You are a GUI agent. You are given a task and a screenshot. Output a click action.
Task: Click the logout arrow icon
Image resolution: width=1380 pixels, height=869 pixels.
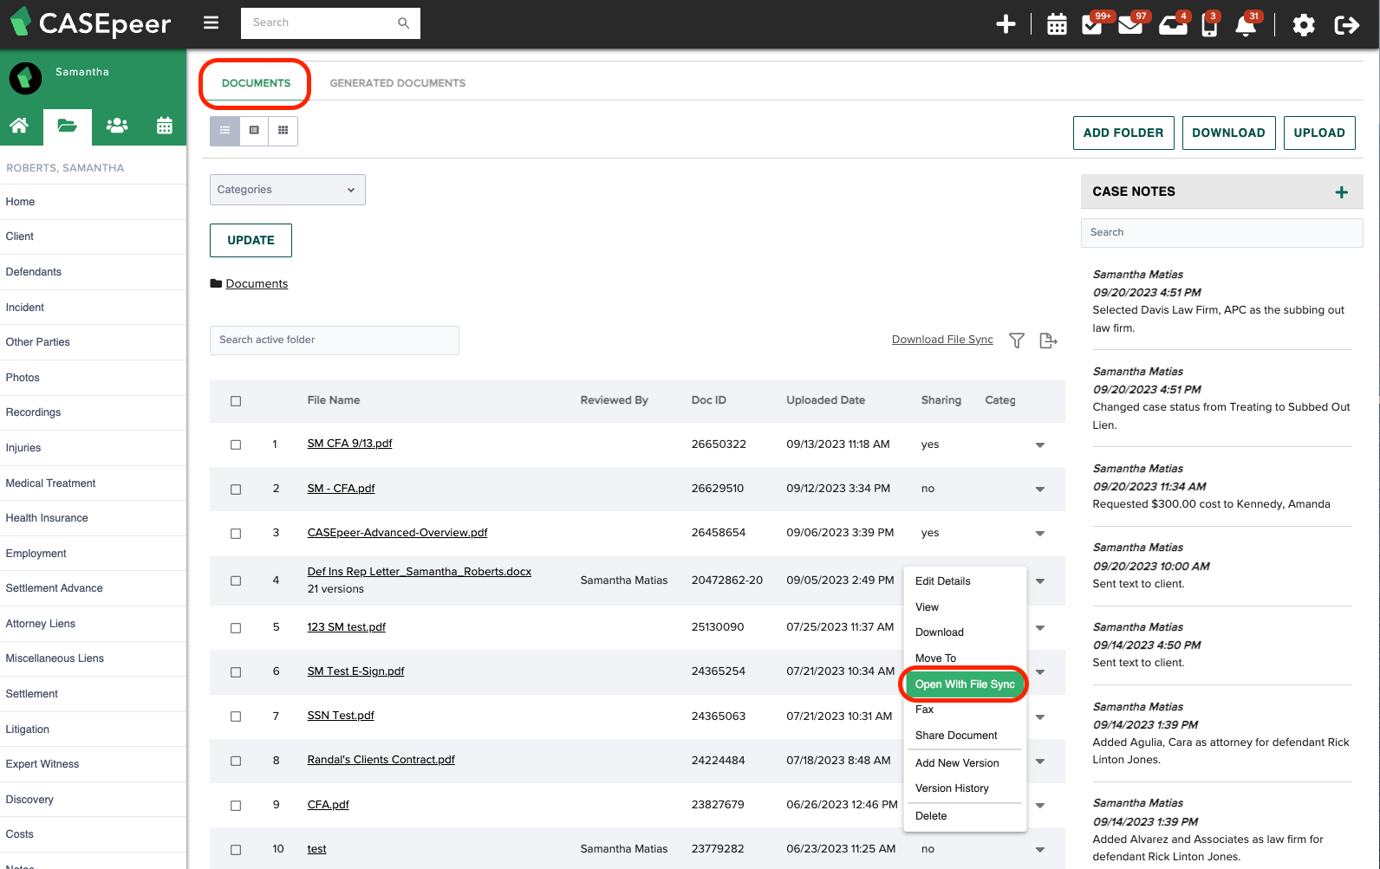1346,25
